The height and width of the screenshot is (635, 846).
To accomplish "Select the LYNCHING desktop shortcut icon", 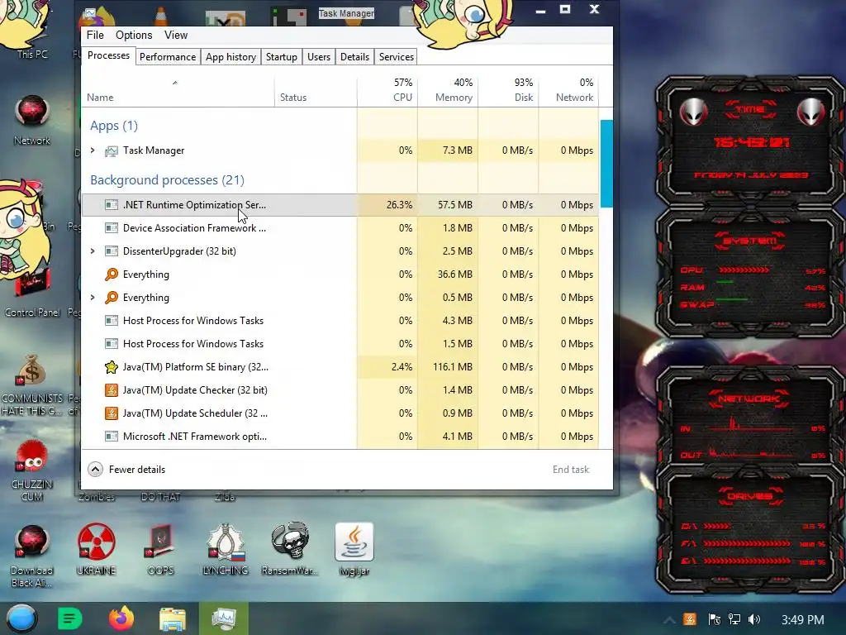I will (226, 549).
